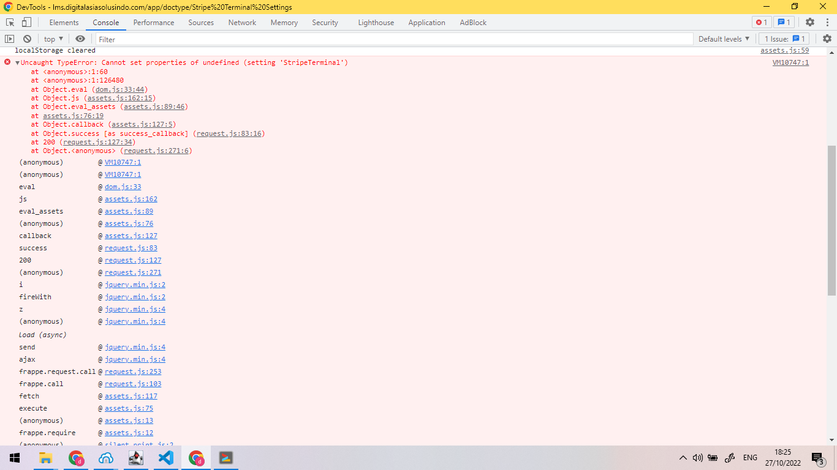Image resolution: width=837 pixels, height=470 pixels.
Task: Open assets.js:89 link in eval_assets row
Action: 129,211
